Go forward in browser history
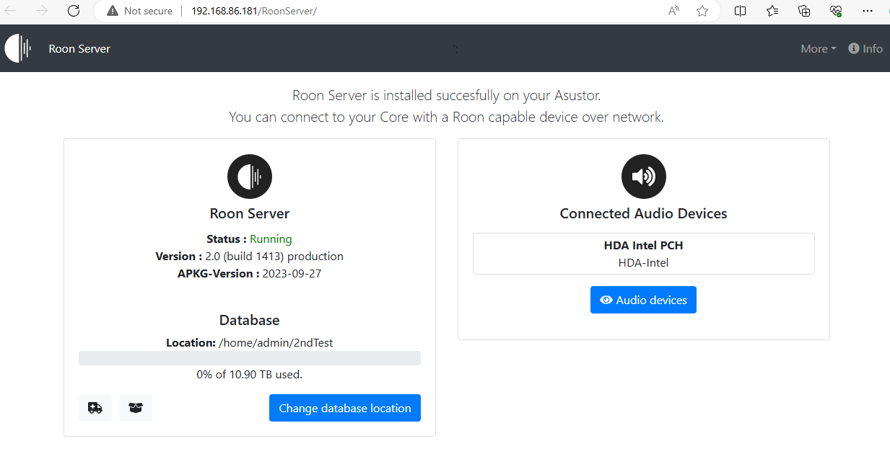Image resolution: width=890 pixels, height=454 pixels. click(42, 11)
